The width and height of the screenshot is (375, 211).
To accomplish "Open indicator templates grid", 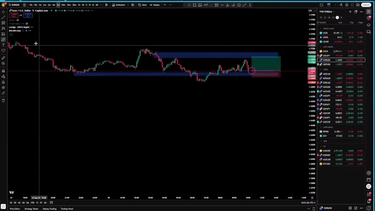I will 133,5.
